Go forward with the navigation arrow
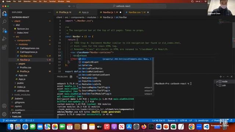 point(73,6)
